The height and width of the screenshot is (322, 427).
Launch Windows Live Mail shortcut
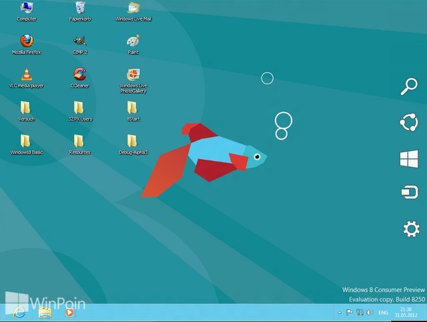(x=133, y=11)
